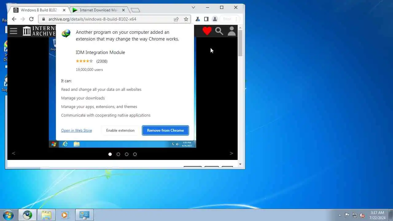
Task: Click the page vertical scrollbar thumb
Action: coord(240,44)
